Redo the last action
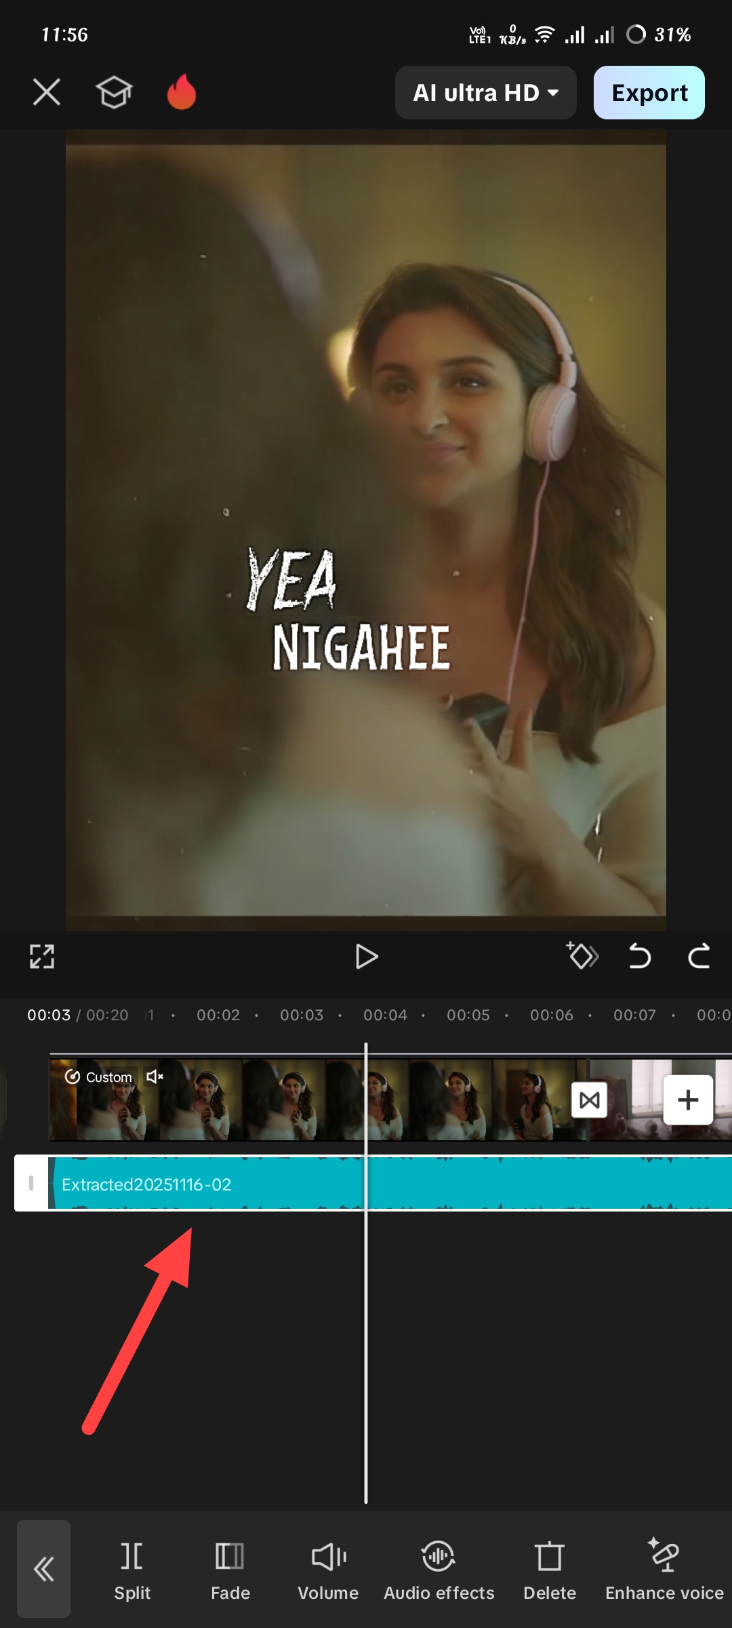Image resolution: width=732 pixels, height=1628 pixels. (699, 956)
